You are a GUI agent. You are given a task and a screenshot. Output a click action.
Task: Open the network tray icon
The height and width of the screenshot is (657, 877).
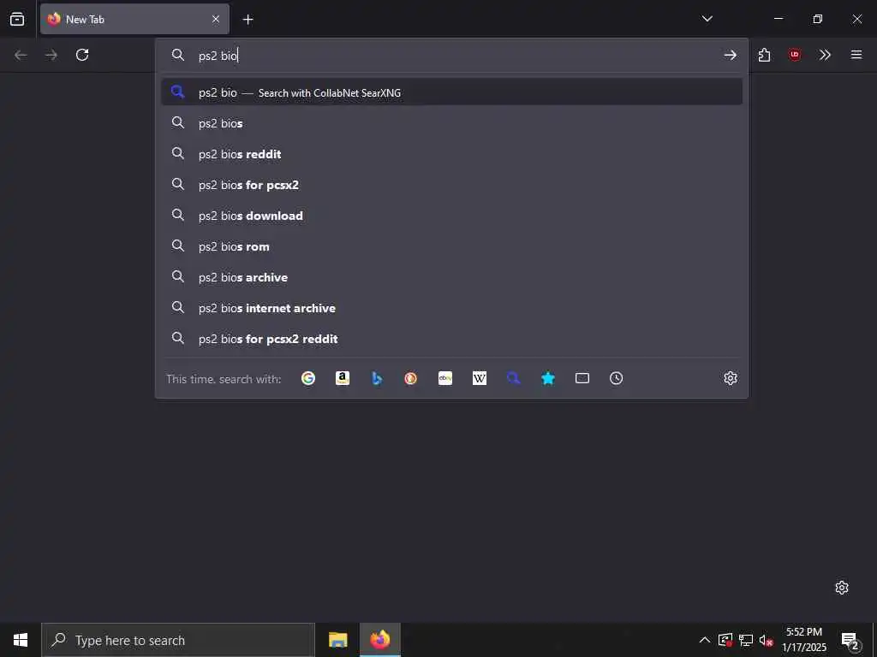tap(746, 640)
